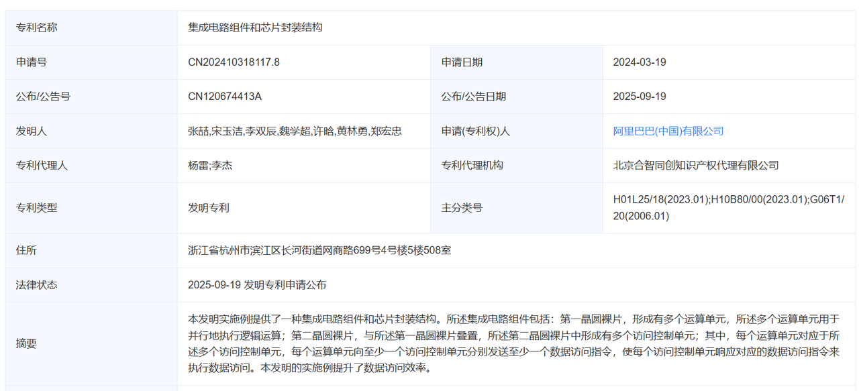Click the 发明人 field label
The height and width of the screenshot is (391, 859).
[32, 131]
